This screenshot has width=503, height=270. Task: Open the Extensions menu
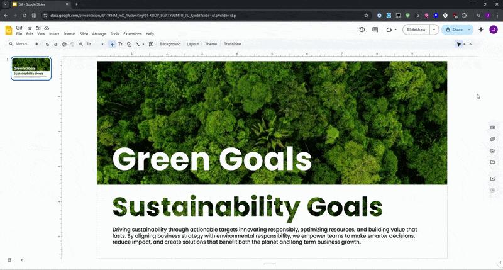point(133,34)
